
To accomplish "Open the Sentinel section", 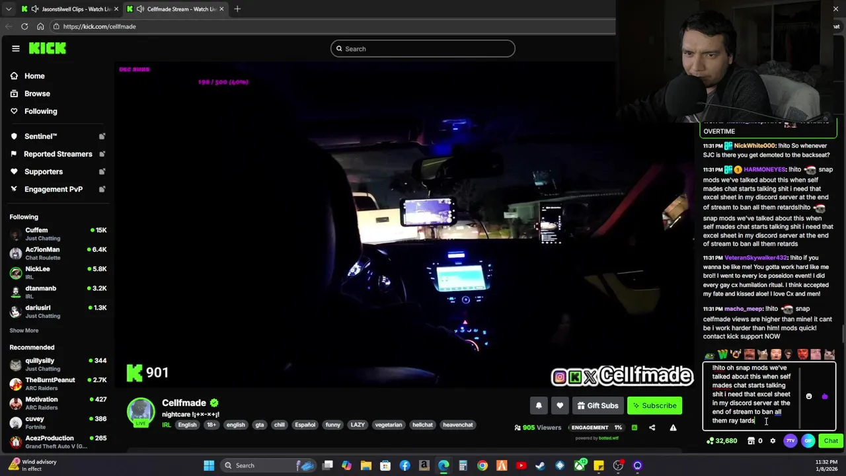I will click(40, 136).
